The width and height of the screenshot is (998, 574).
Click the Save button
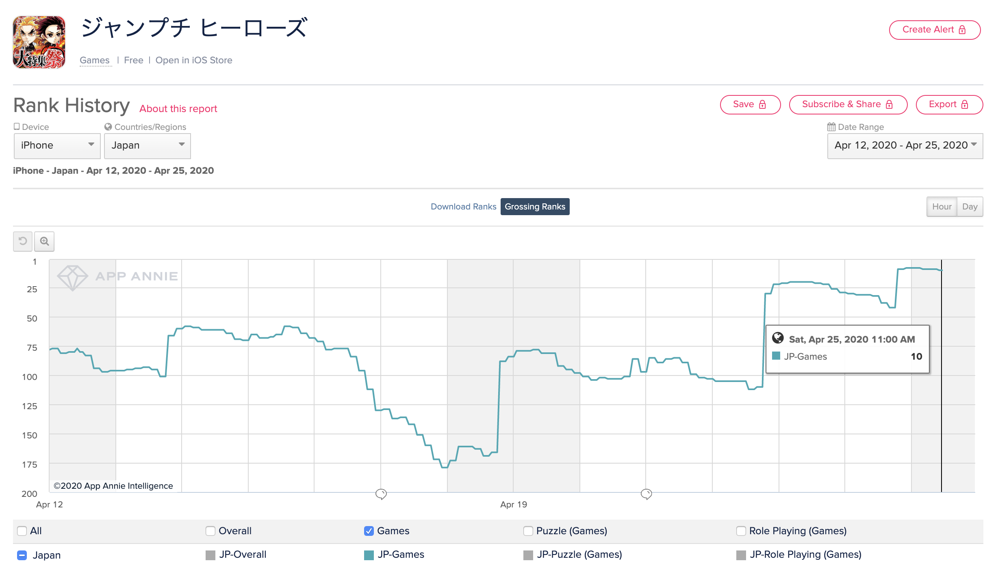point(750,104)
